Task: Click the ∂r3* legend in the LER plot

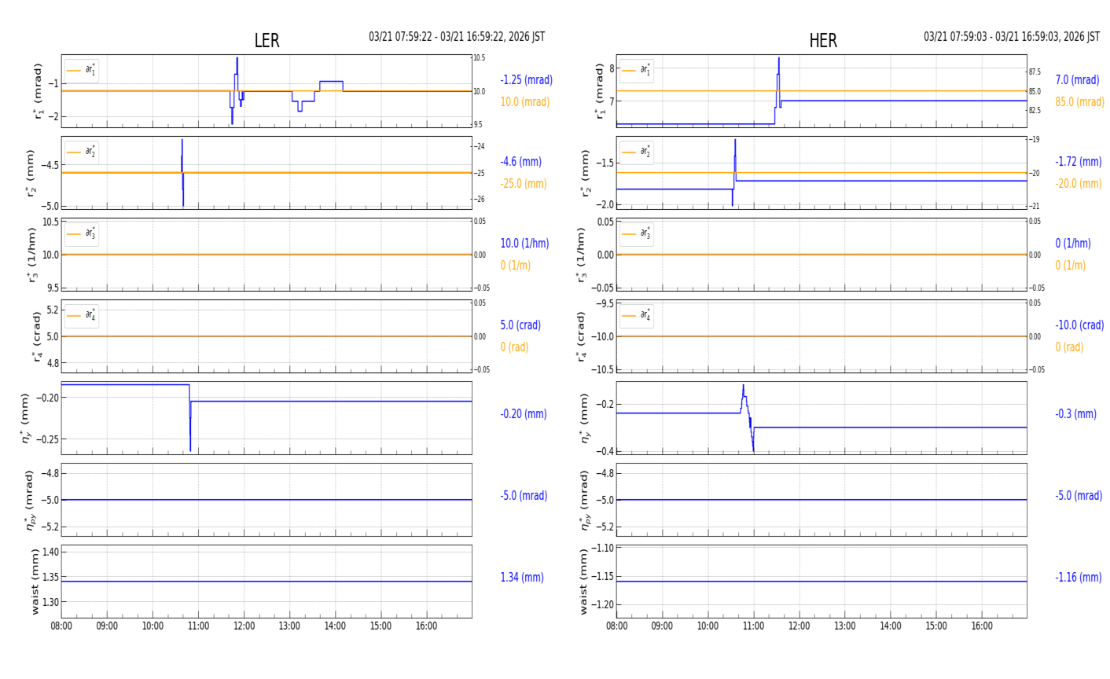Action: [x=82, y=234]
